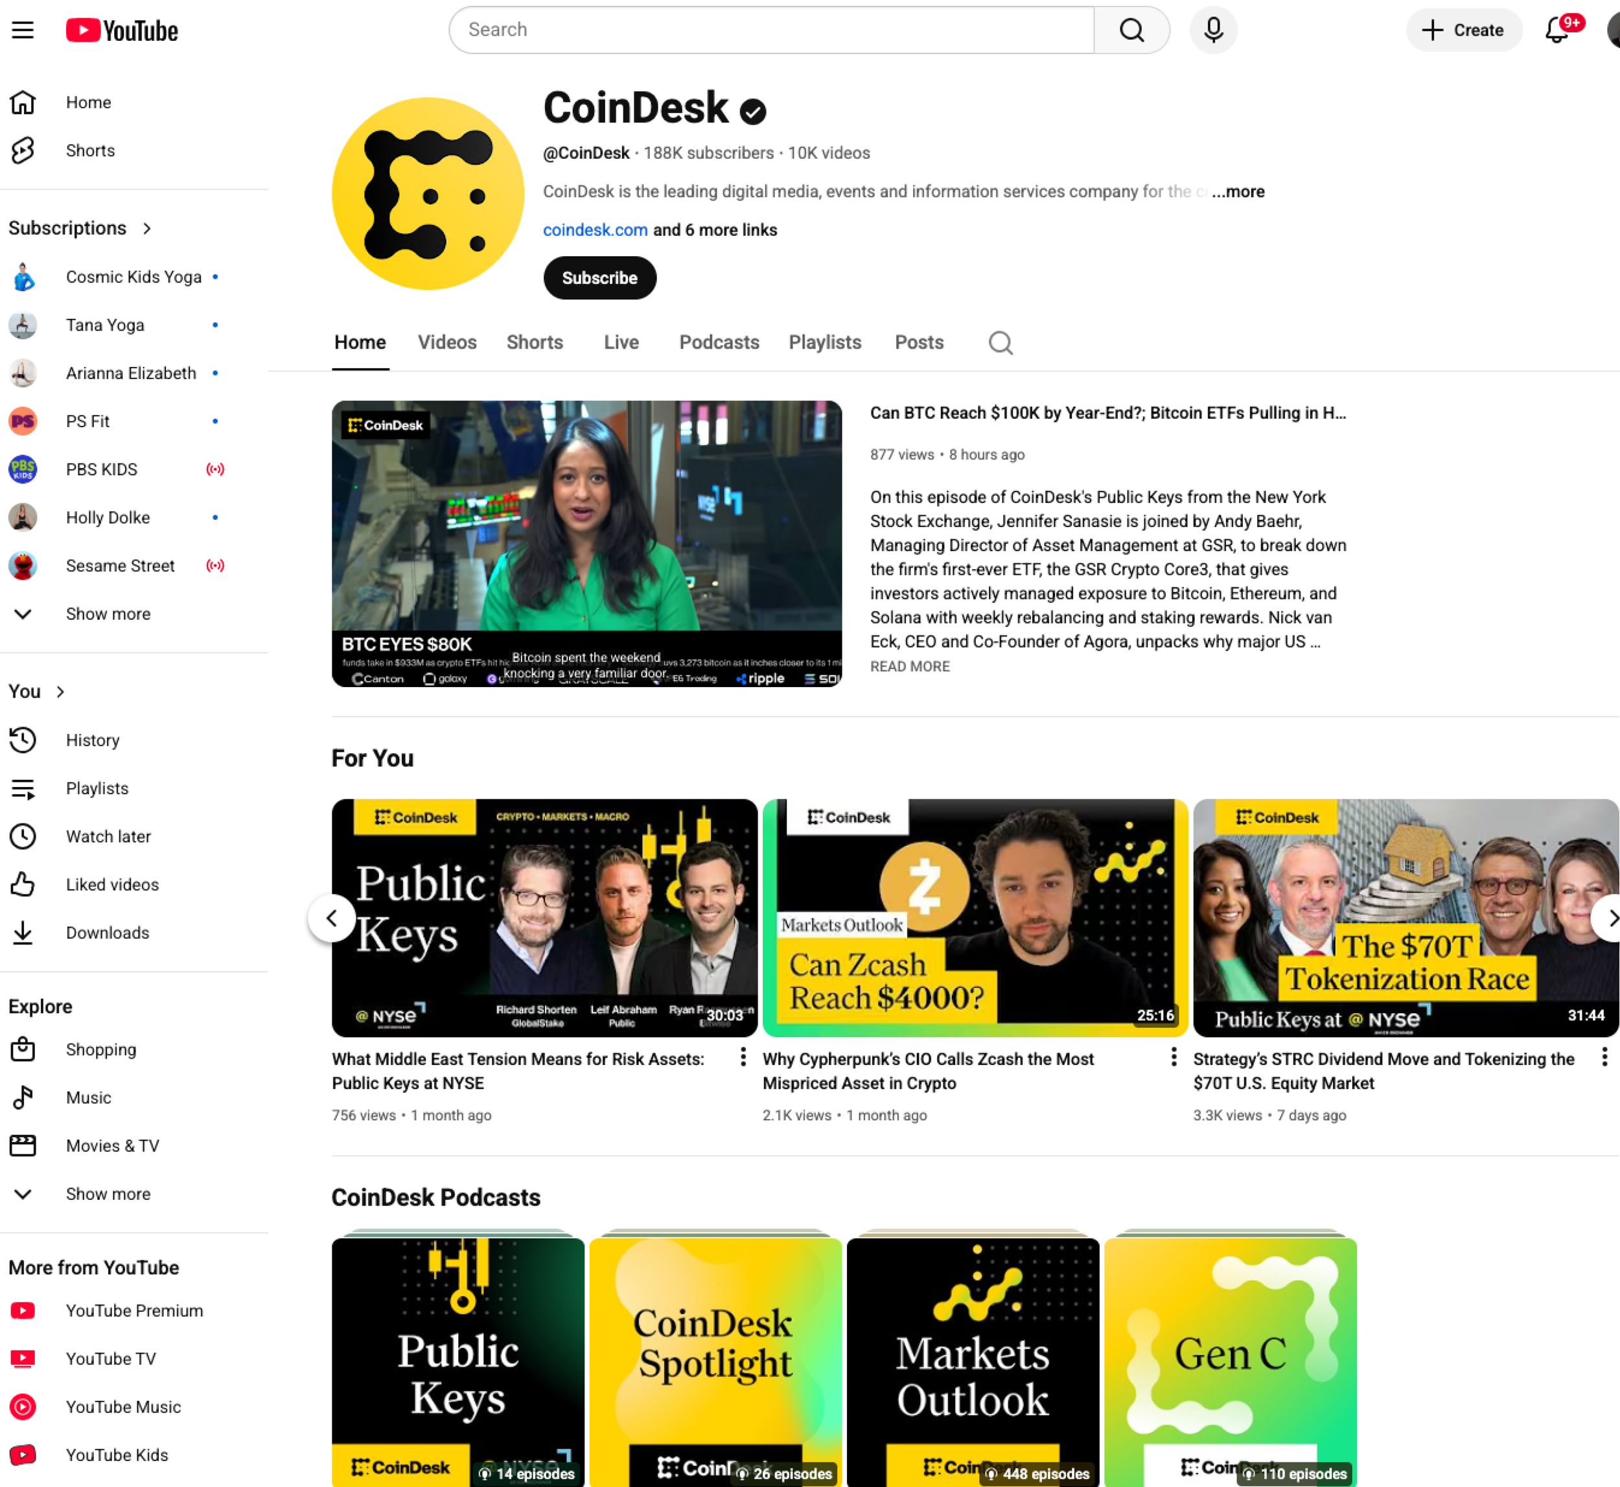Expand video description READ MORE

coord(910,666)
